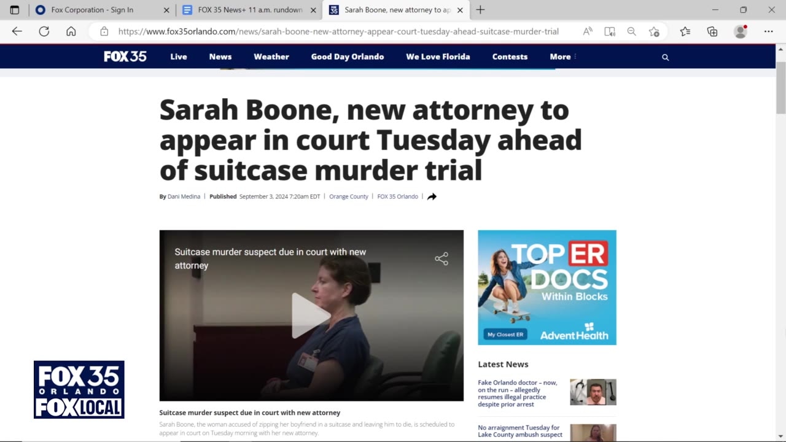Open the FOX 35 site search magnifier

665,57
